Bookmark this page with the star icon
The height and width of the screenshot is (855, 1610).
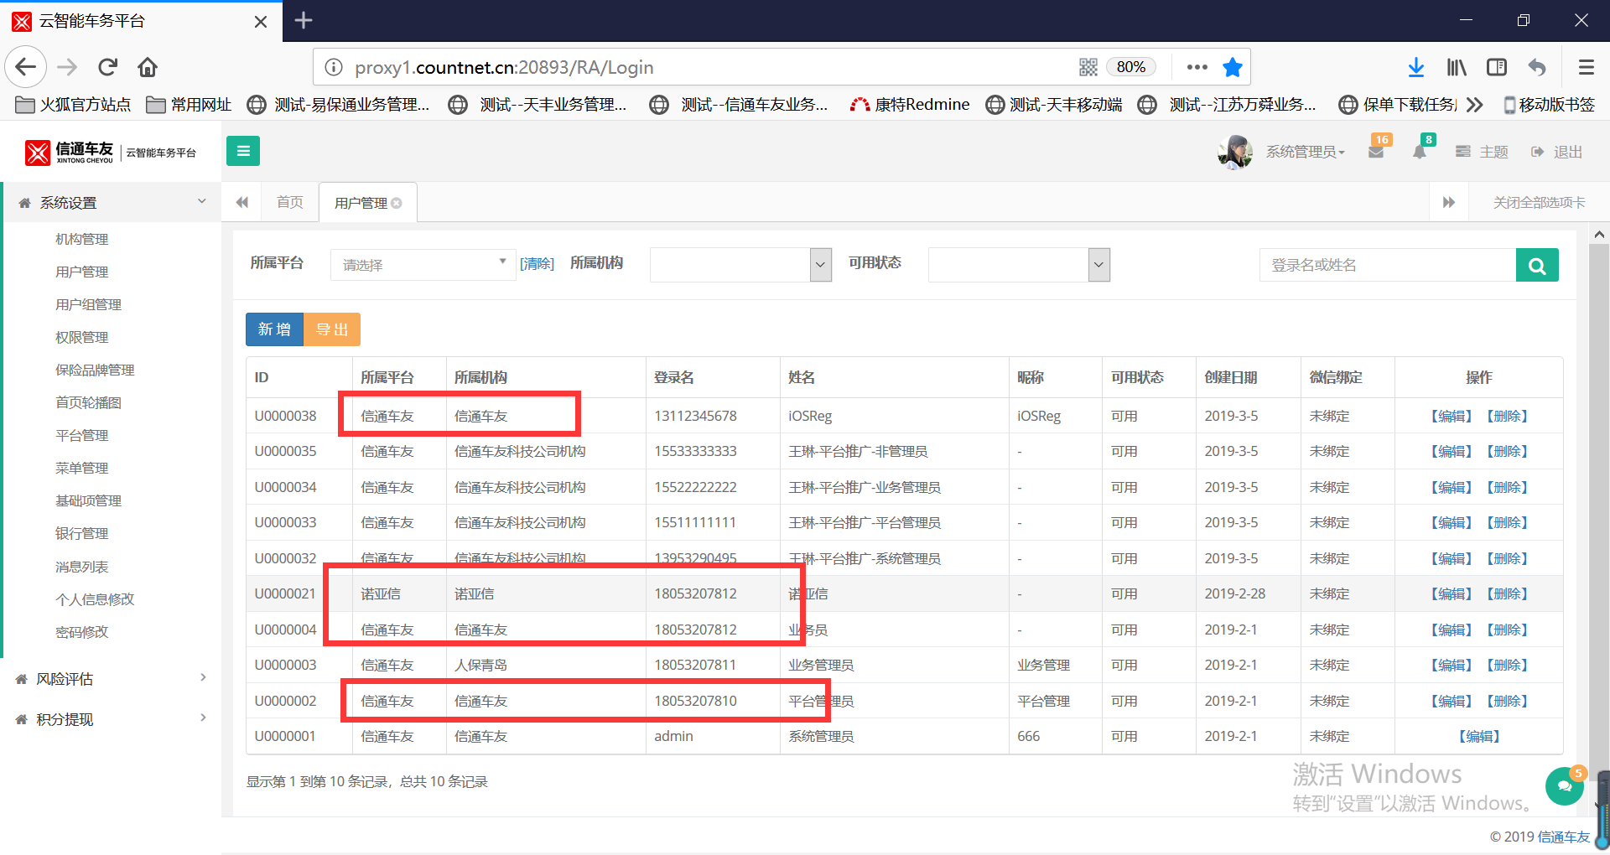(1232, 67)
